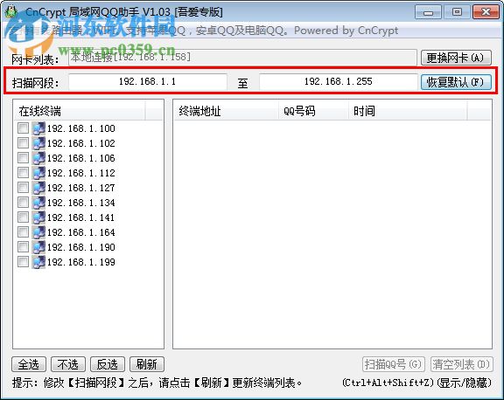Click the 在线终端 column header

[80, 111]
